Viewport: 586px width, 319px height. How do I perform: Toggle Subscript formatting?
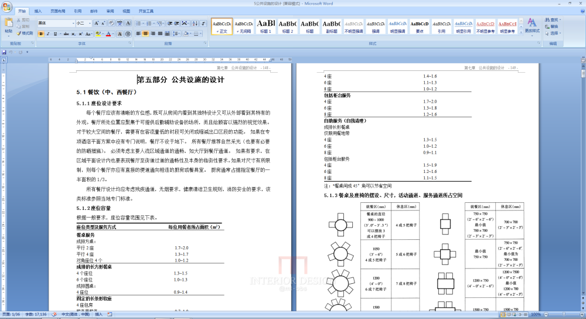click(73, 34)
